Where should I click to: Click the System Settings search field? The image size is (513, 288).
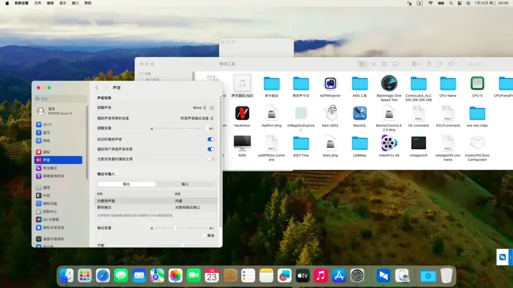point(61,98)
